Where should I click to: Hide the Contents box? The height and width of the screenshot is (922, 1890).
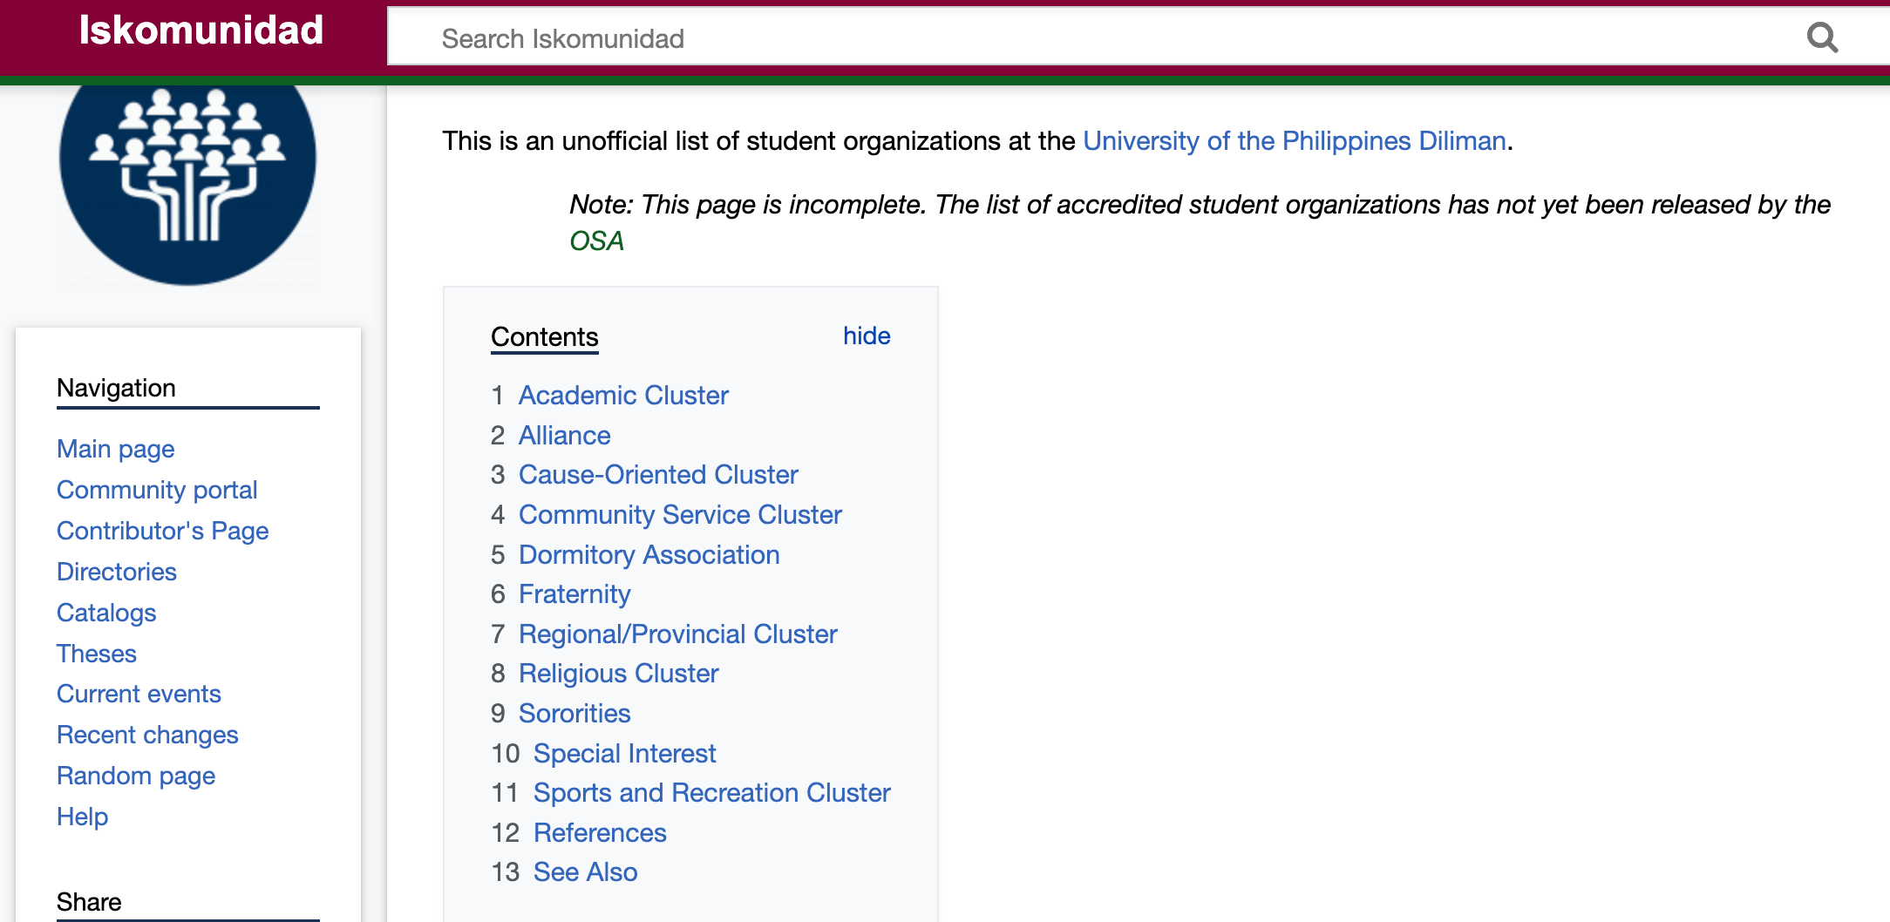[866, 336]
